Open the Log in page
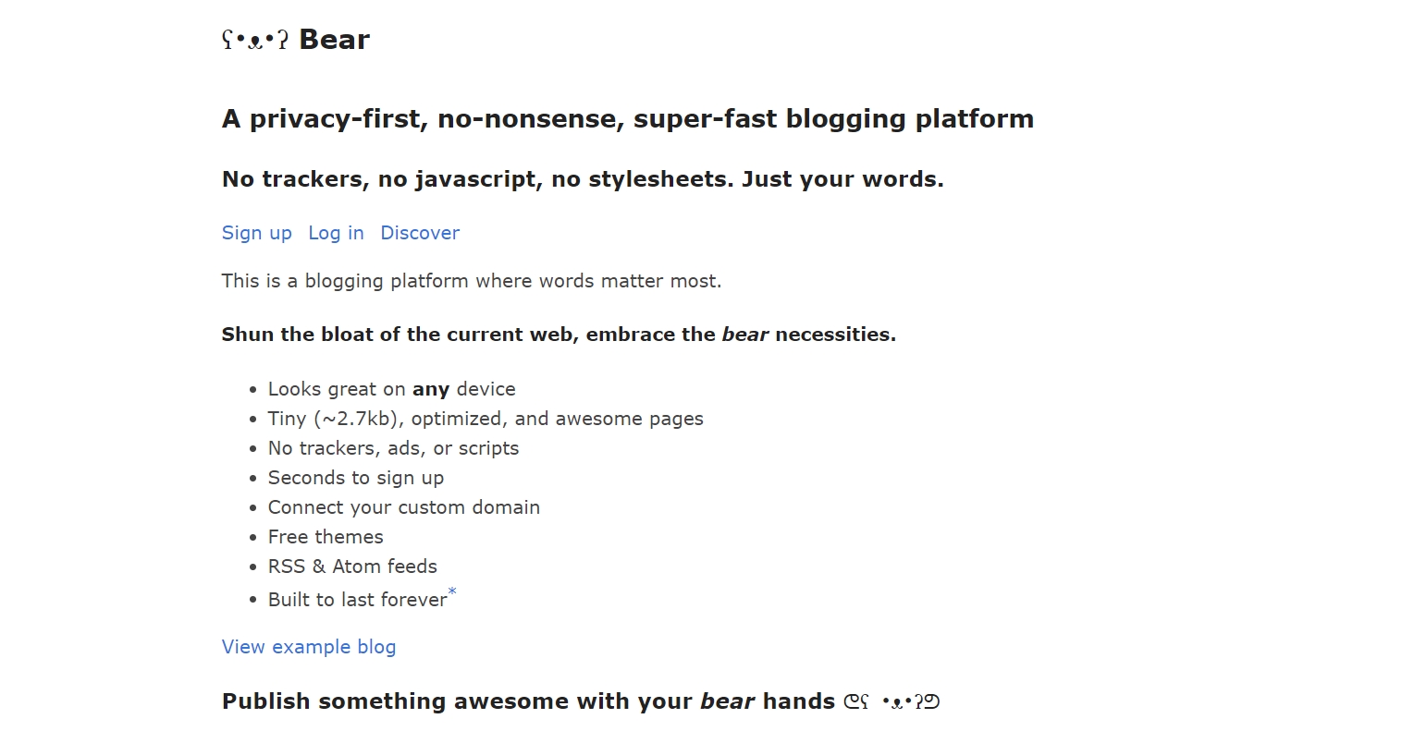The width and height of the screenshot is (1402, 731). coord(336,233)
